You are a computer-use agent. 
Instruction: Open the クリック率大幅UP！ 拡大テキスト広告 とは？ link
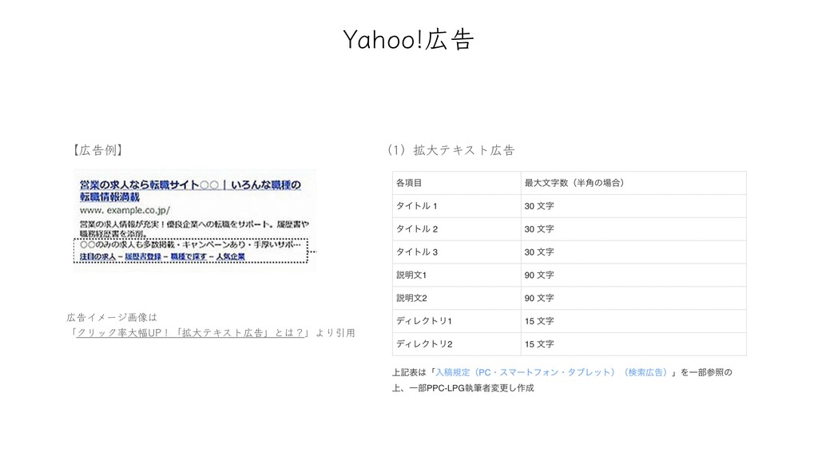tap(190, 333)
